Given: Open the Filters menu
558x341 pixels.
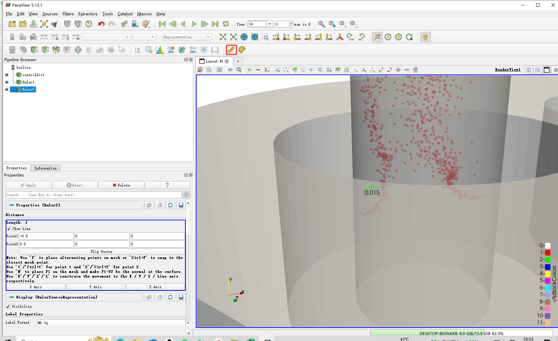Looking at the screenshot, I should (68, 14).
